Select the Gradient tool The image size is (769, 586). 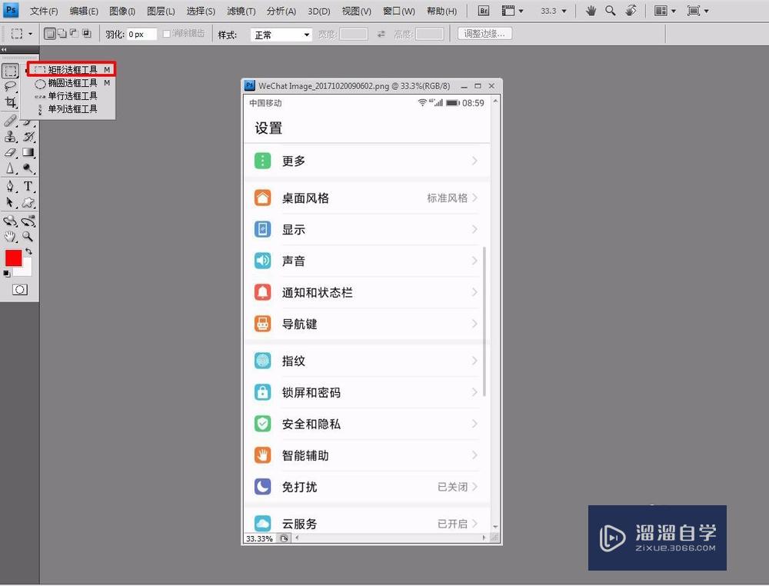click(29, 152)
